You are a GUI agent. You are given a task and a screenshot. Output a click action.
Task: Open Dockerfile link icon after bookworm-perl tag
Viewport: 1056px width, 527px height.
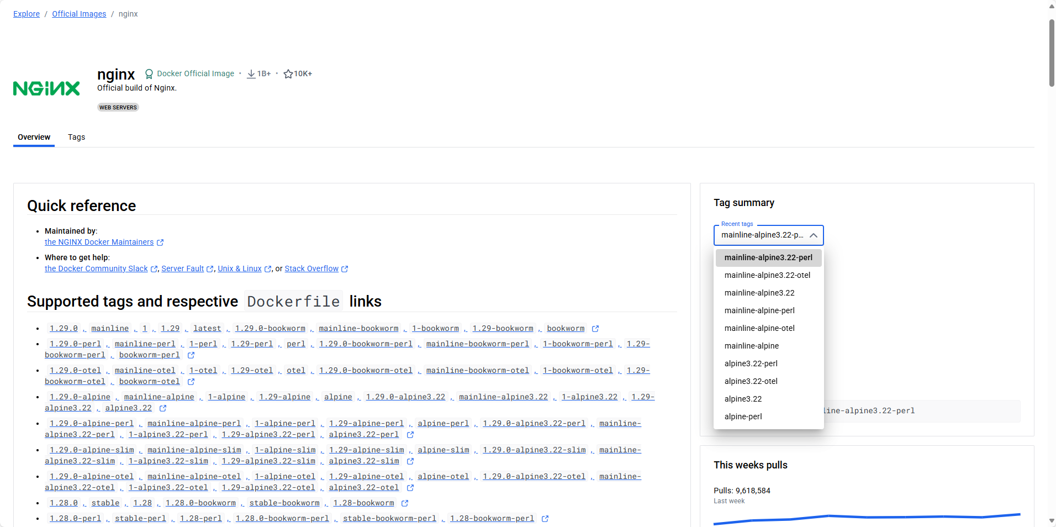[x=191, y=355]
